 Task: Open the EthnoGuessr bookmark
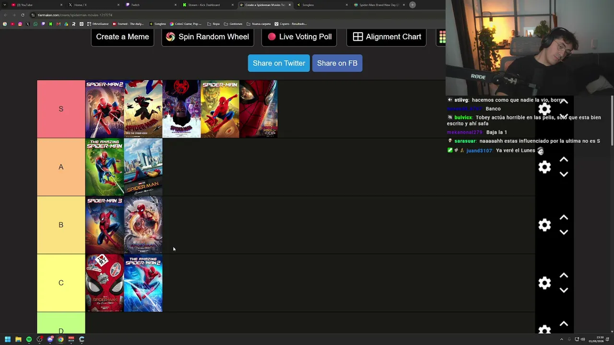[x=99, y=24]
